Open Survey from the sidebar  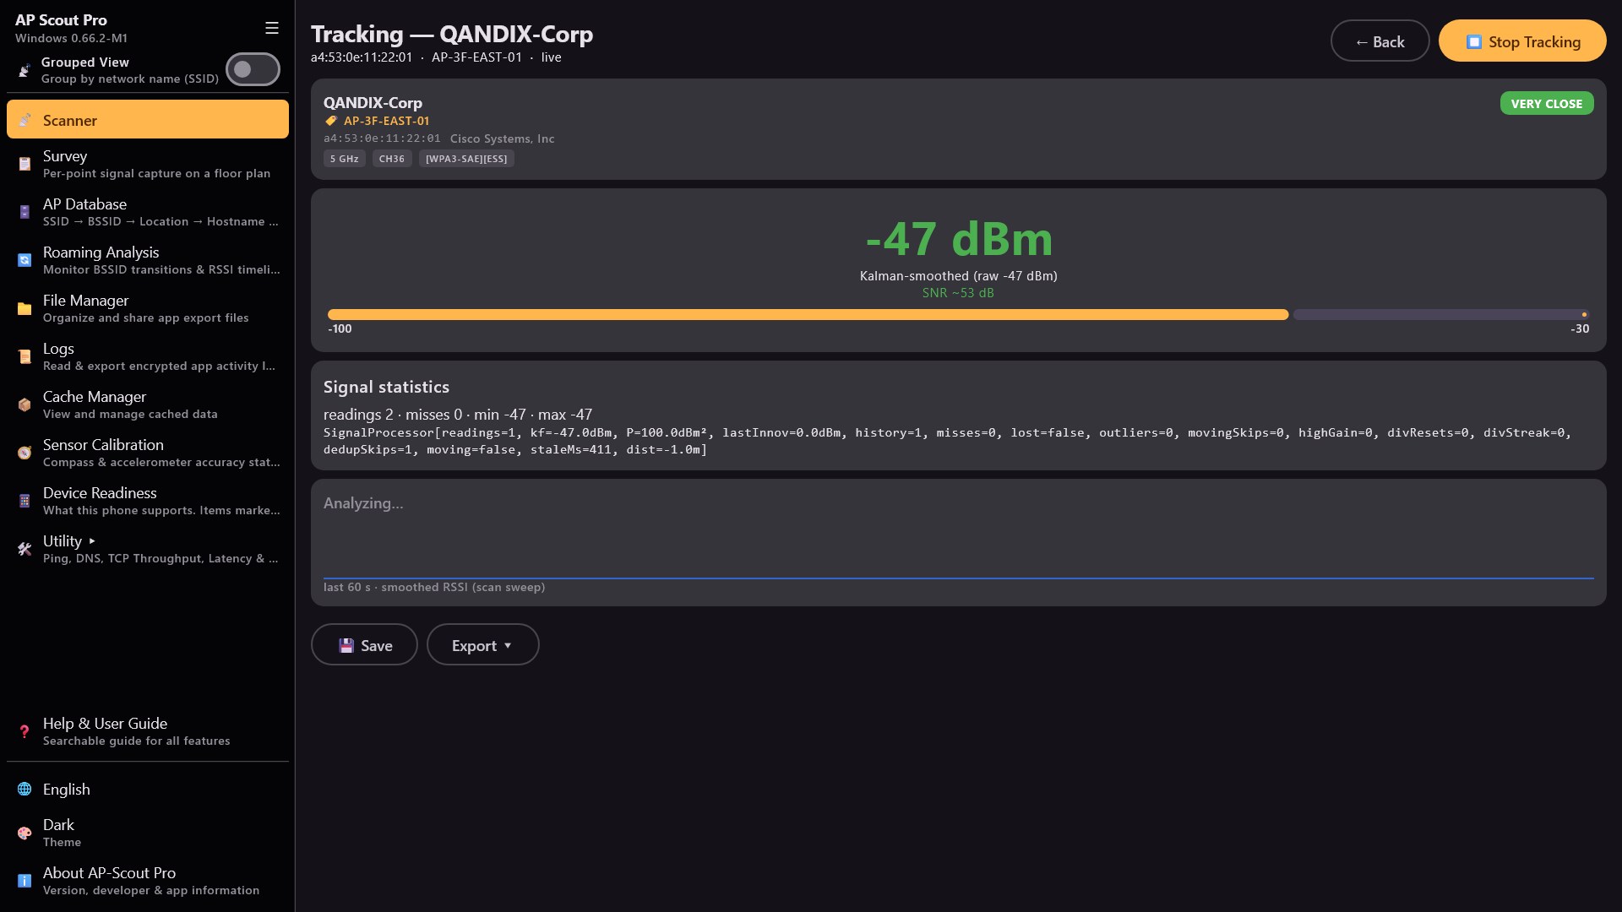click(x=148, y=164)
